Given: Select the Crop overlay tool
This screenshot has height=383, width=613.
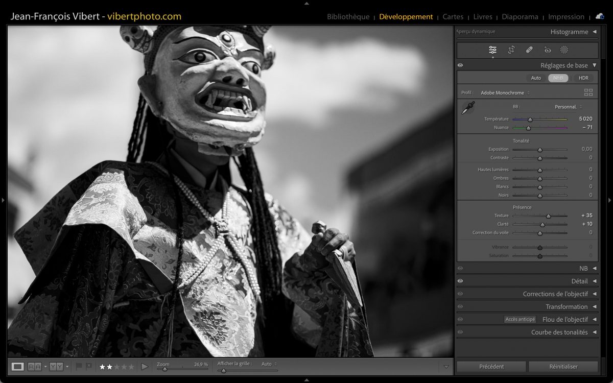Looking at the screenshot, I should coord(511,50).
